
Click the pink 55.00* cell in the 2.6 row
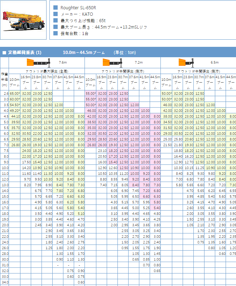click(x=91, y=93)
